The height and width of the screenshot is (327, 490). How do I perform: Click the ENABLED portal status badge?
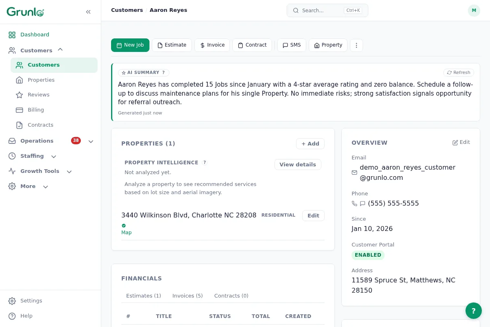click(x=368, y=255)
